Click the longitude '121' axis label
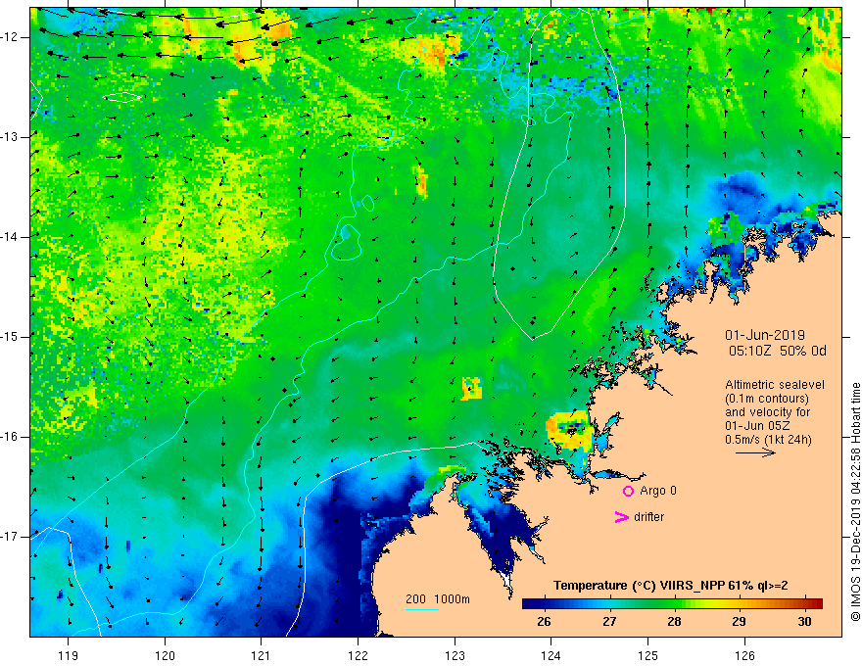862x666 pixels. click(262, 655)
